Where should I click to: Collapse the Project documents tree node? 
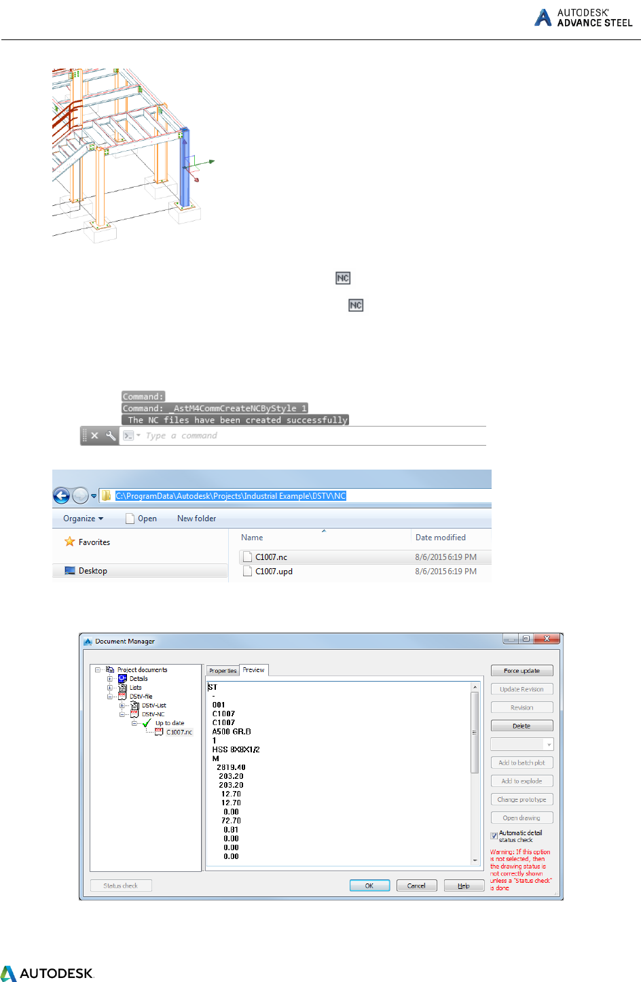point(98,670)
